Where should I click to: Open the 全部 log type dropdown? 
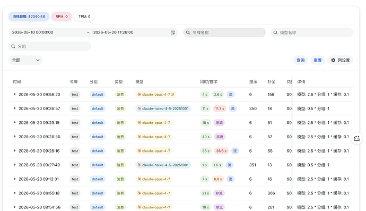25,60
